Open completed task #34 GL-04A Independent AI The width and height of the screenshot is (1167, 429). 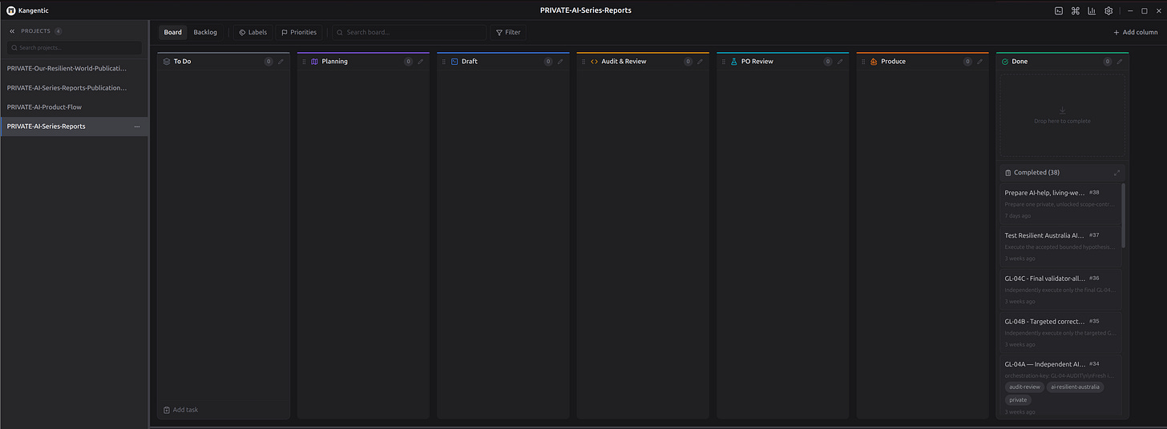(x=1060, y=387)
